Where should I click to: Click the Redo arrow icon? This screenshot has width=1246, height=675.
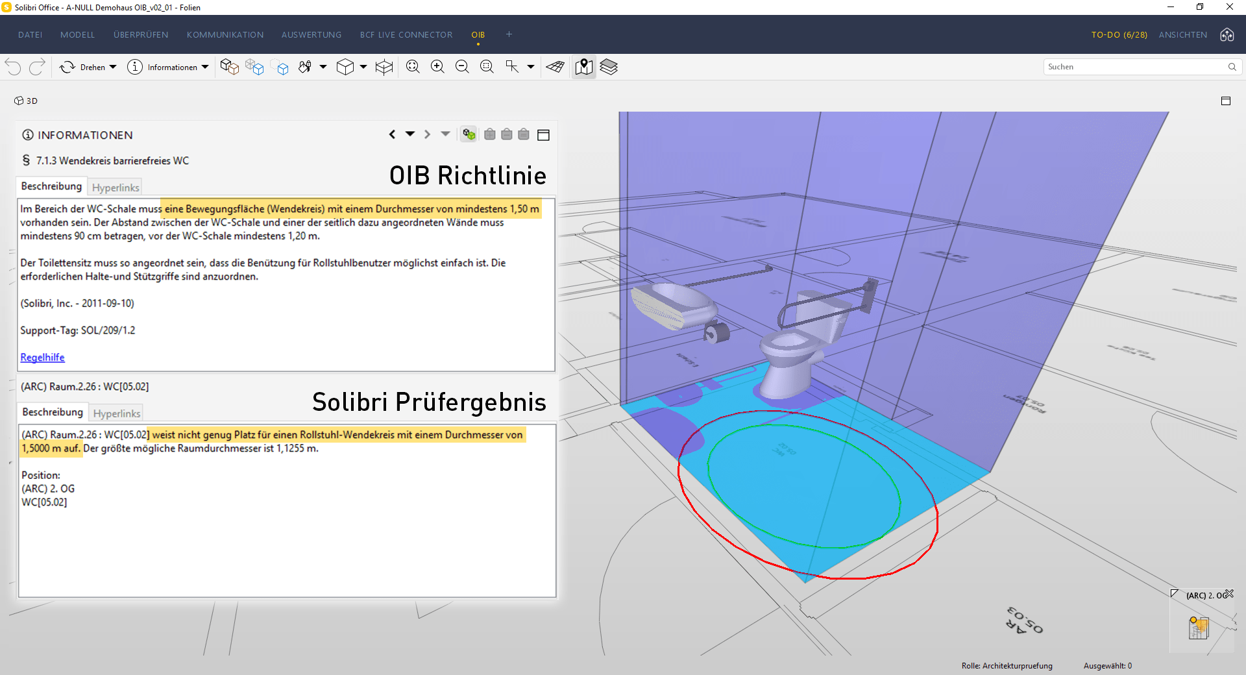pyautogui.click(x=37, y=67)
